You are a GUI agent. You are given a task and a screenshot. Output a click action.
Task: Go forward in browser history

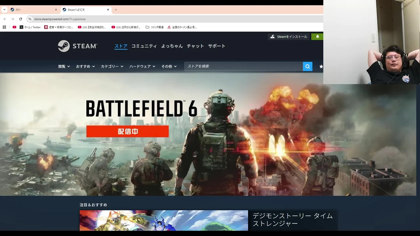point(13,19)
